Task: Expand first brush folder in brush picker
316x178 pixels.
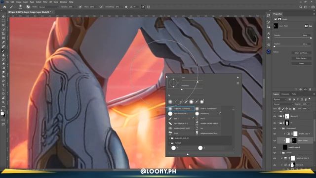Action: 169,138
